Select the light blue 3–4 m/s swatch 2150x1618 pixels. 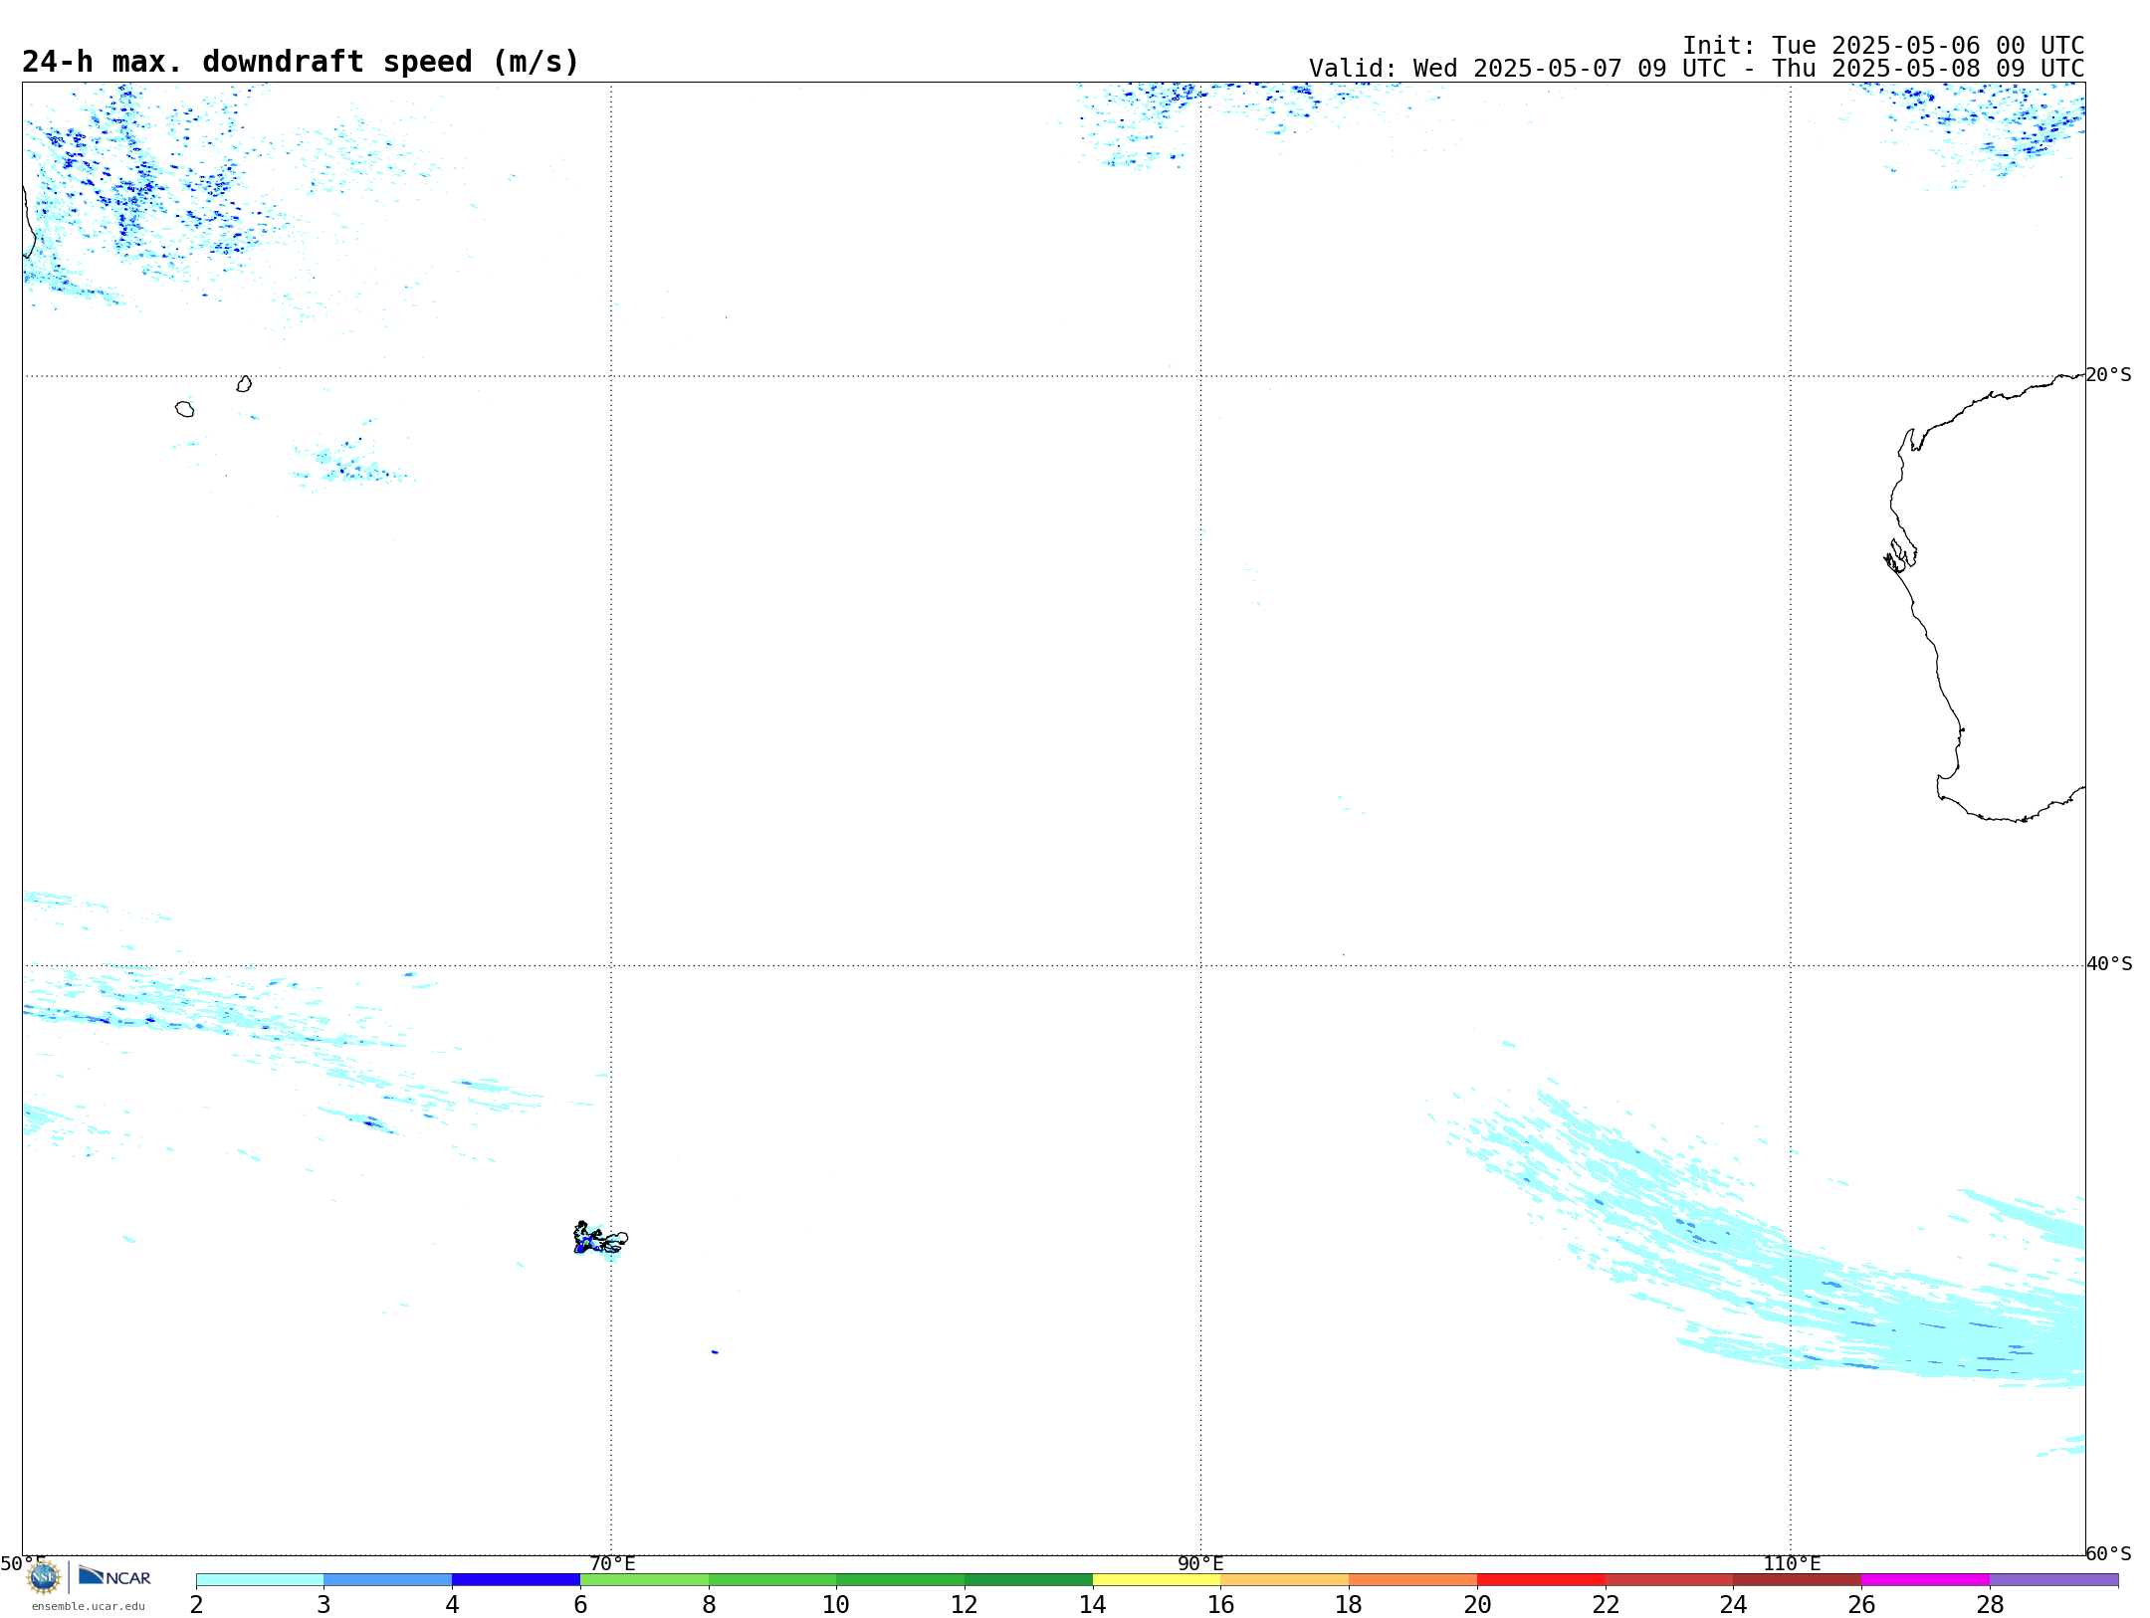tap(387, 1580)
